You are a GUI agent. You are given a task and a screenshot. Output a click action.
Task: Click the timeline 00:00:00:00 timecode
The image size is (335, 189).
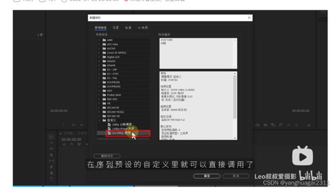[x=71, y=140]
